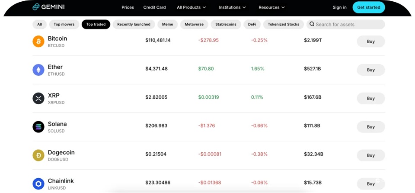Select the Meme filter

(x=168, y=24)
